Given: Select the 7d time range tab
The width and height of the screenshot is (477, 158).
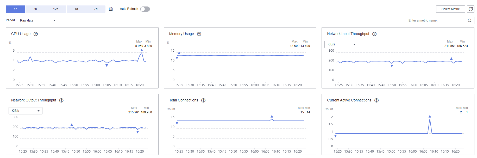Looking at the screenshot, I should tap(96, 9).
